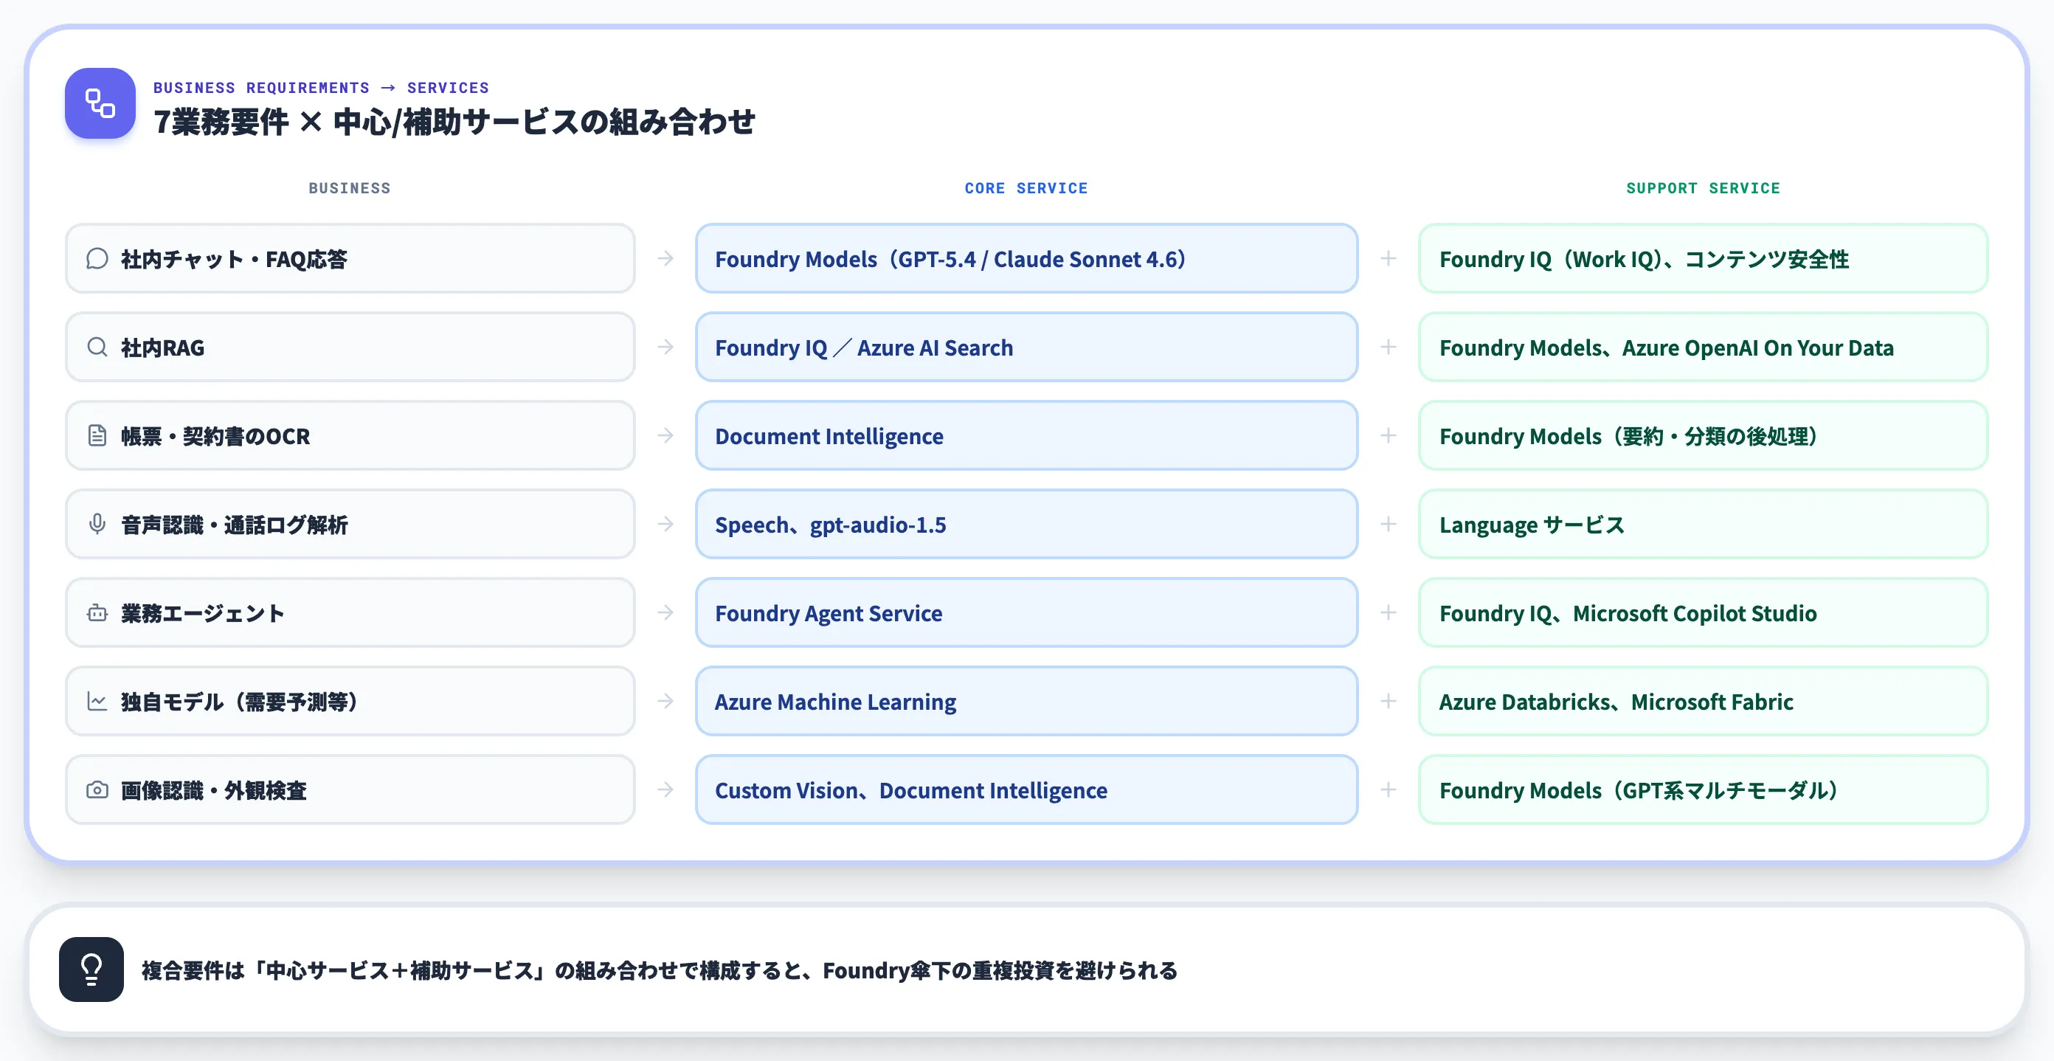Click plus sign after Foundry Models GPT-5.4 card
The width and height of the screenshot is (2054, 1061).
point(1389,258)
